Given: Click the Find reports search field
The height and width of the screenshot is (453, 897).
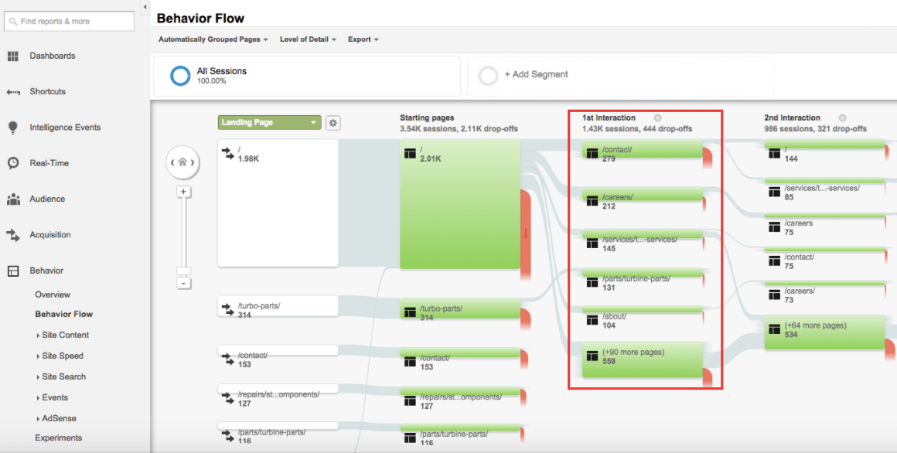Looking at the screenshot, I should tap(70, 22).
